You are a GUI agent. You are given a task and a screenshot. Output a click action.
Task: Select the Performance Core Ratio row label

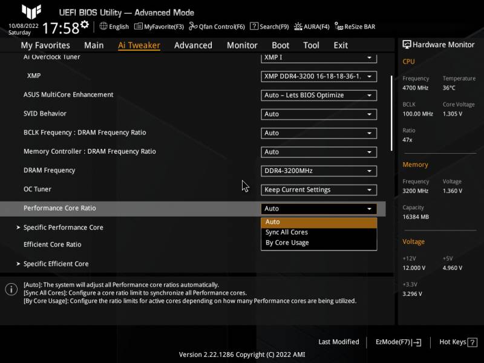pyautogui.click(x=59, y=208)
